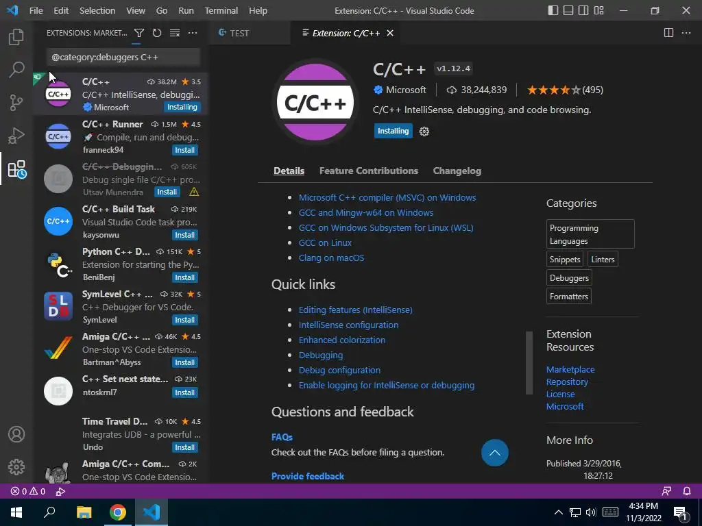Screen dimensions: 702x526
Task: Click the FAQs link
Action: (x=282, y=438)
